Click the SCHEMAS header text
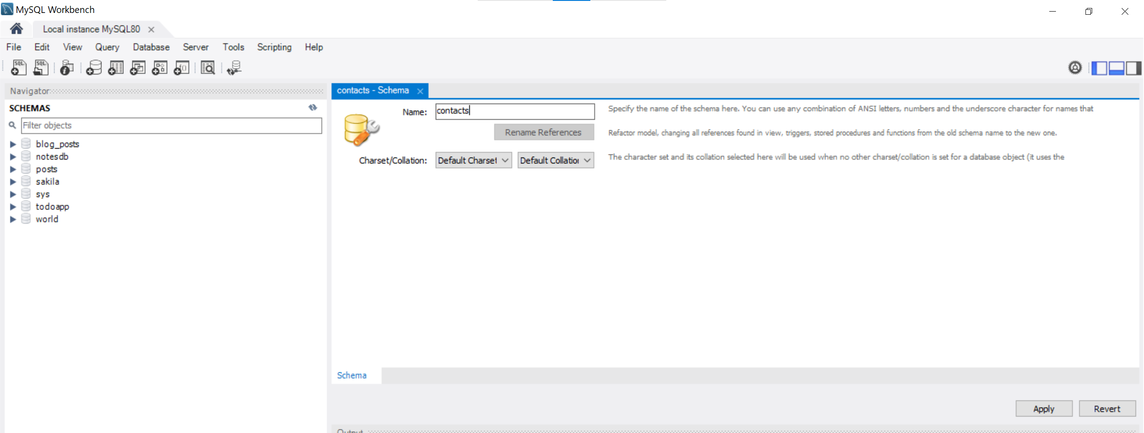 pyautogui.click(x=29, y=108)
